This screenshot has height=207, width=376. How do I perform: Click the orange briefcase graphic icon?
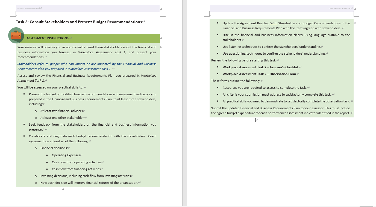pyautogui.click(x=16, y=36)
